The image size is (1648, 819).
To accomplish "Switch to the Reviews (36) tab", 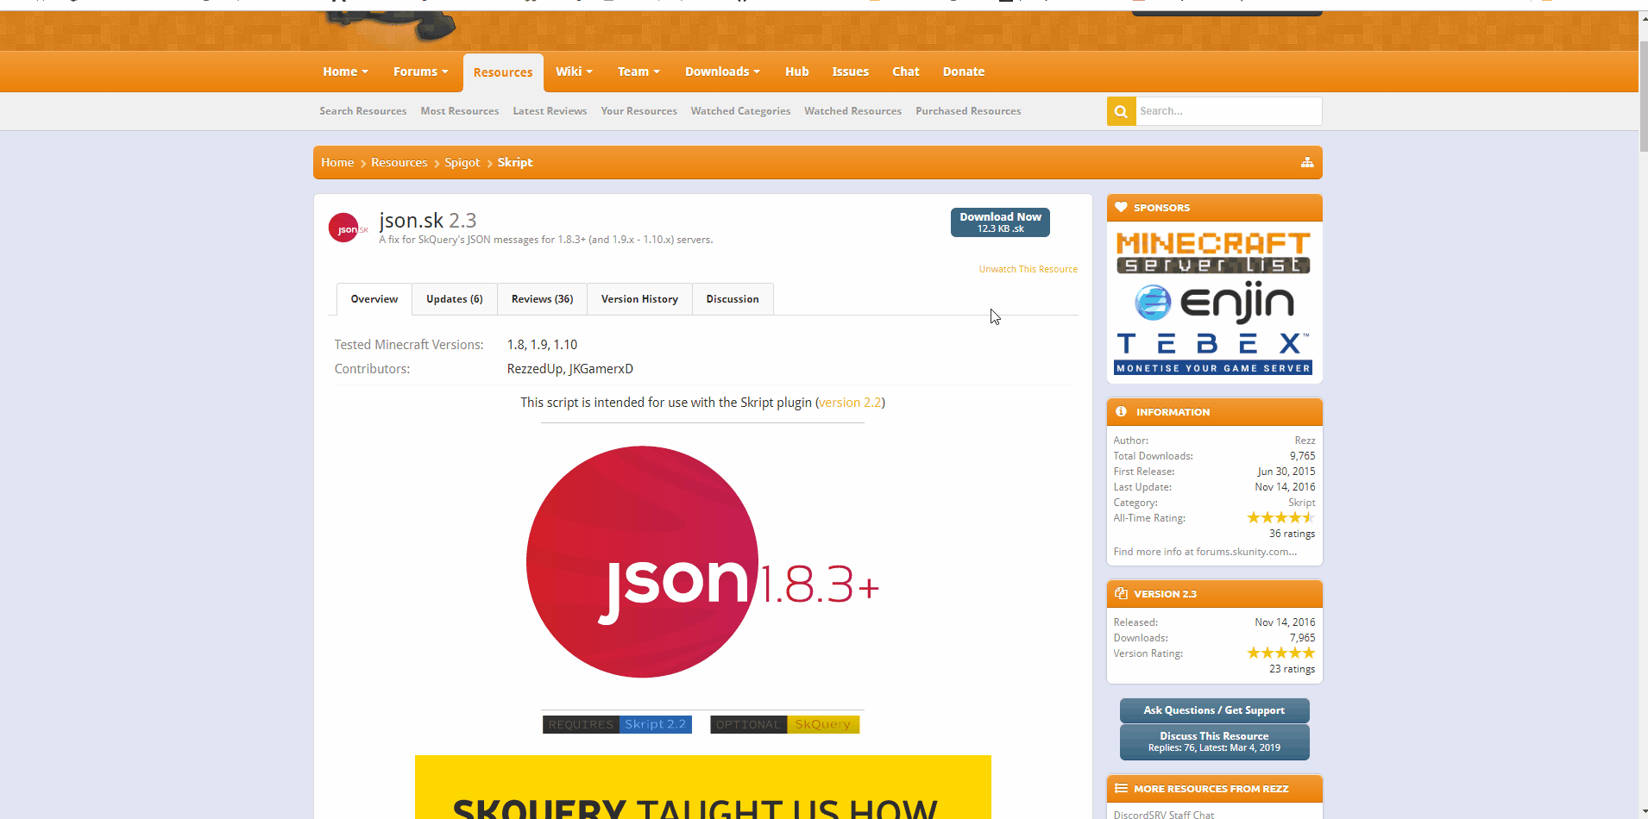I will [542, 299].
